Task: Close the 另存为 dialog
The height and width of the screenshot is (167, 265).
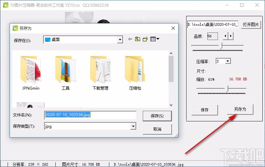Action: click(x=173, y=28)
